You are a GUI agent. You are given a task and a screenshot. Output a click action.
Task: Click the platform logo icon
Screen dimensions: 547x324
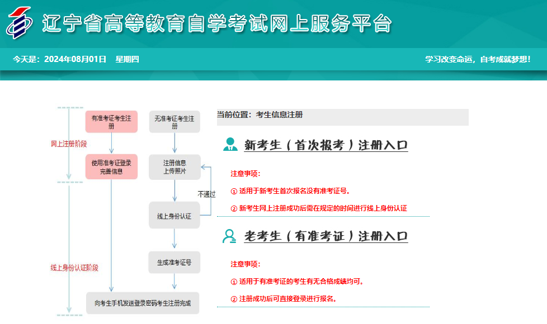pyautogui.click(x=20, y=23)
